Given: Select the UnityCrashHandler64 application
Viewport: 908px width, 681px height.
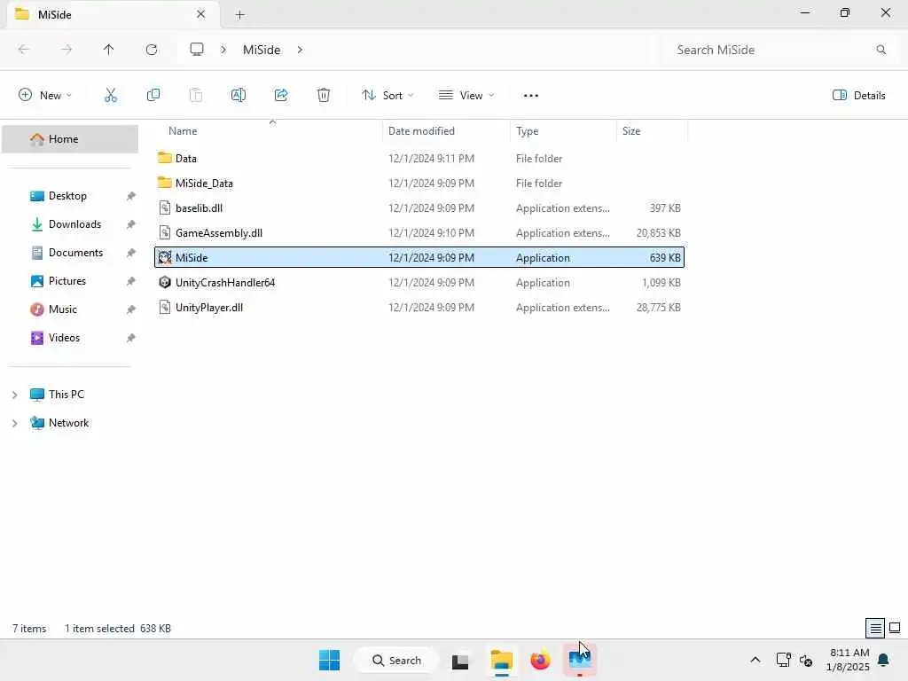Looking at the screenshot, I should (x=419, y=283).
